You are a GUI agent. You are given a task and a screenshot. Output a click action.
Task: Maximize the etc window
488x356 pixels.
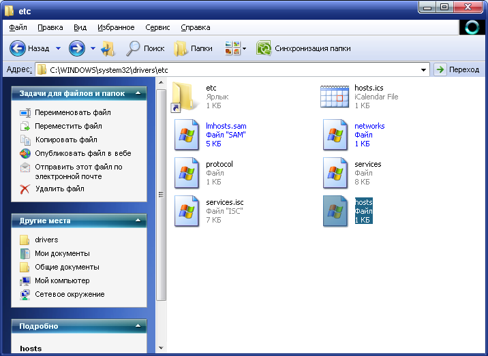[445, 7]
